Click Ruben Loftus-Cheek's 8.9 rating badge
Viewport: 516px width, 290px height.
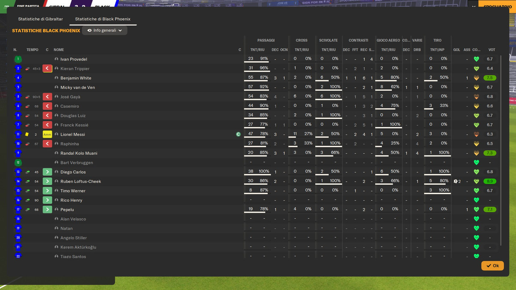pos(490,181)
